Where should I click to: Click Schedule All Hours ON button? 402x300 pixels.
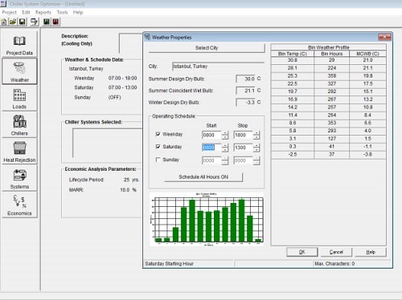point(203,177)
